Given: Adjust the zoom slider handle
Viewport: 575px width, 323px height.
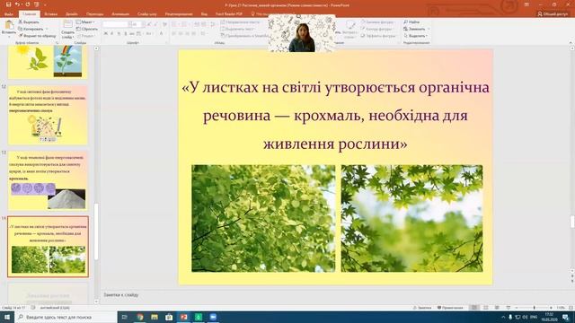Looking at the screenshot, I should (x=534, y=308).
